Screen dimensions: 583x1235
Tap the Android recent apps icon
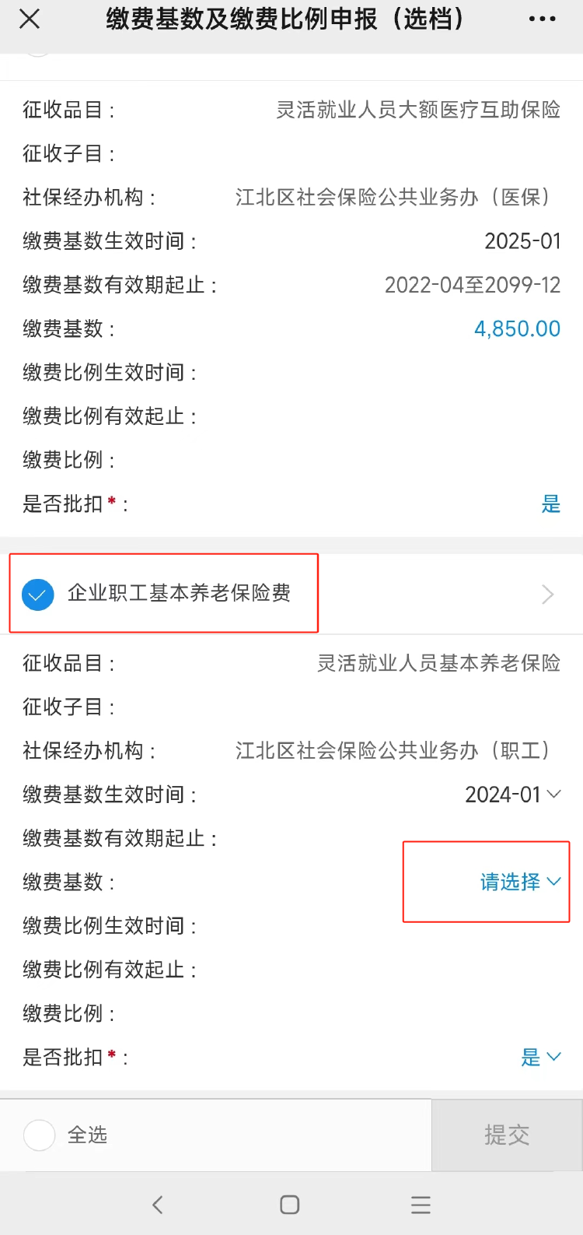pos(421,1205)
